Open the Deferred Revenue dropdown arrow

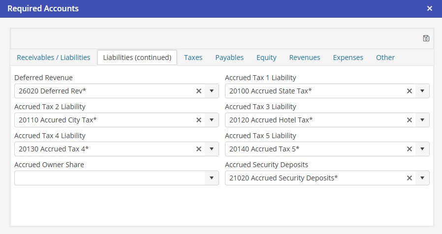tap(212, 91)
